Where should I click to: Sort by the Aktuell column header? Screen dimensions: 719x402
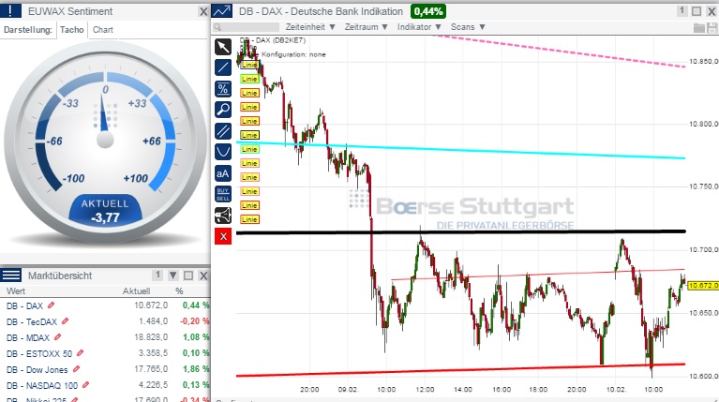136,291
